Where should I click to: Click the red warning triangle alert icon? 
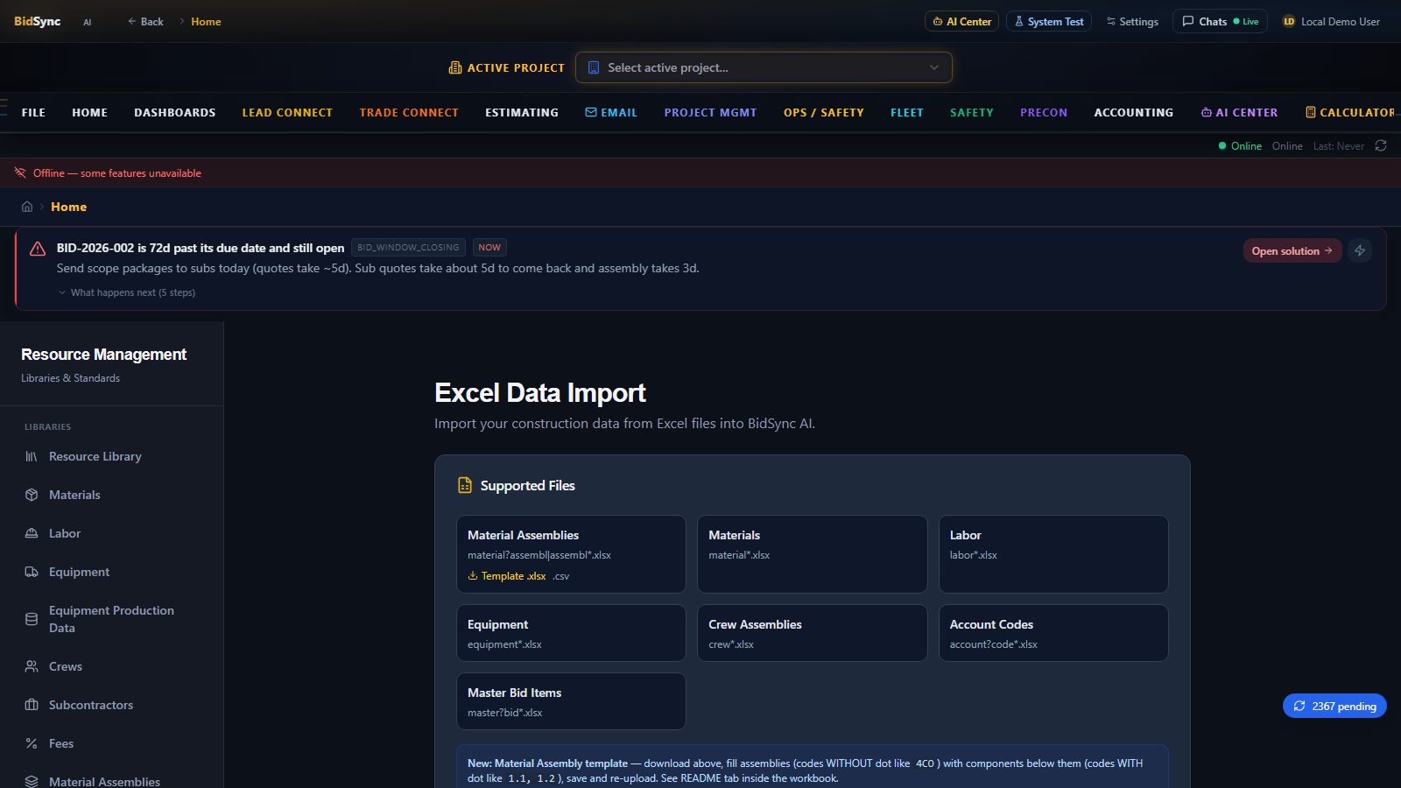click(38, 249)
